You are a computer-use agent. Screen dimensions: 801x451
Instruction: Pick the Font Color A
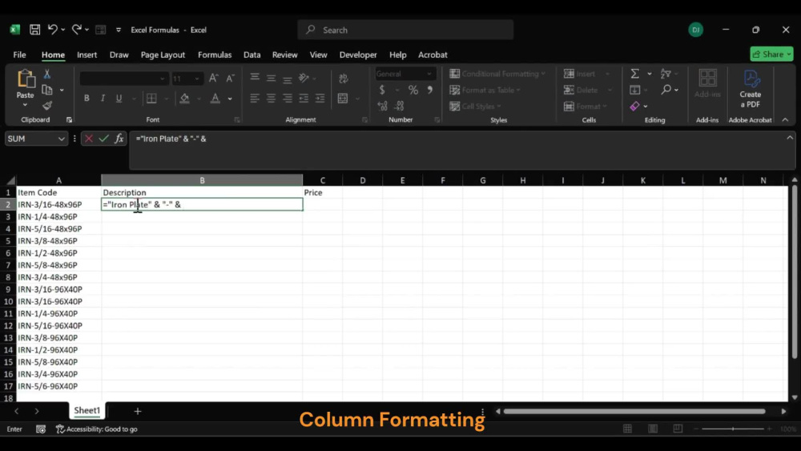(215, 98)
